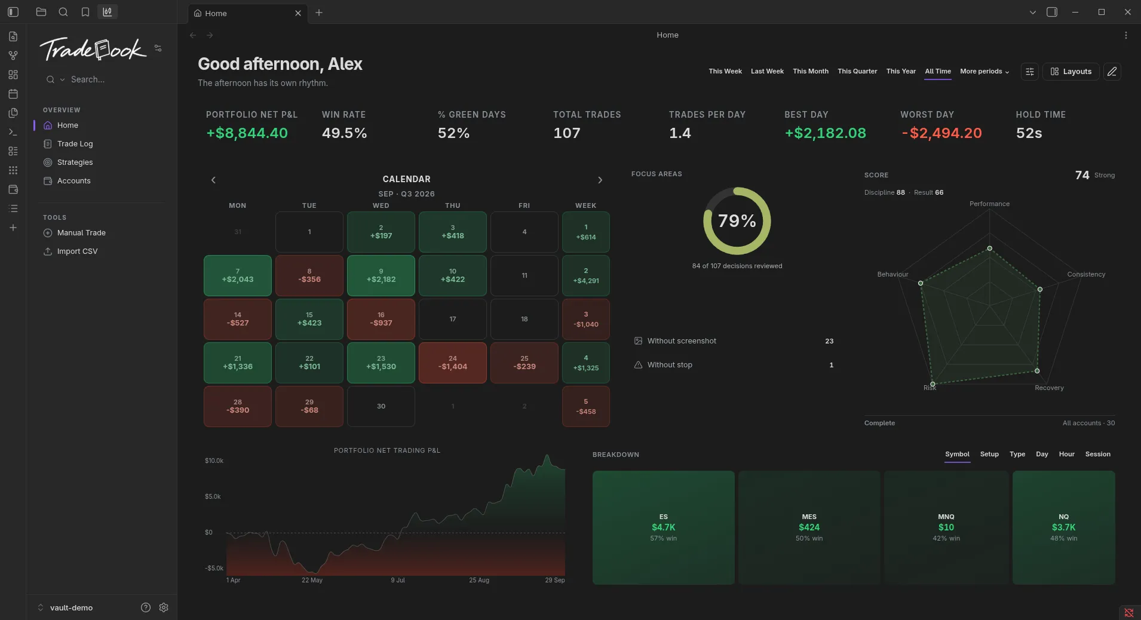Switch breakdown to Day tab
The width and height of the screenshot is (1141, 620).
[1042, 454]
